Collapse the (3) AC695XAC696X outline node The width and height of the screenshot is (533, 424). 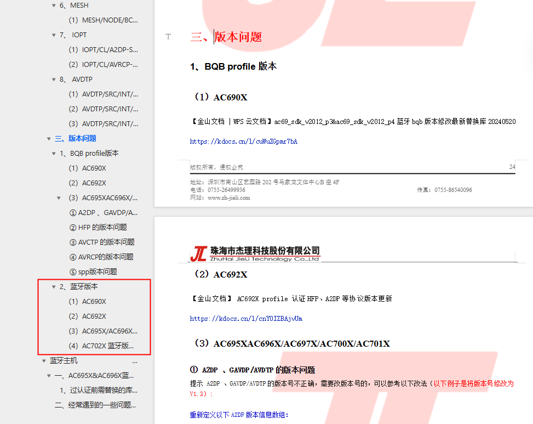(x=59, y=197)
